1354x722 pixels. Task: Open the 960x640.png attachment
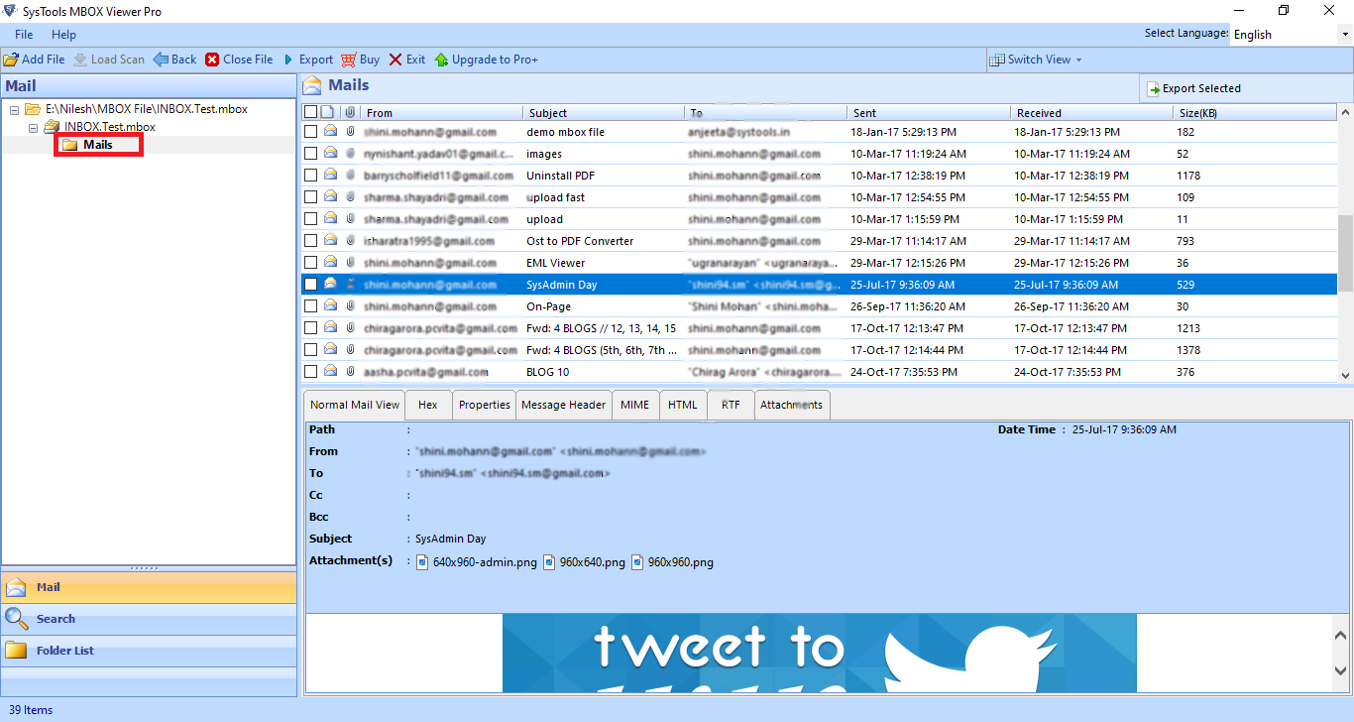pos(585,562)
